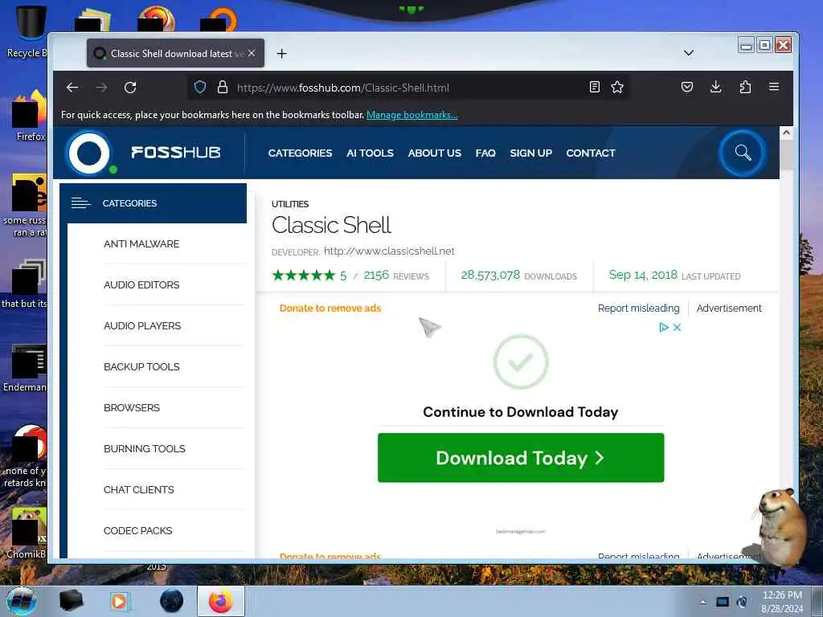Click the forward navigation arrow
The image size is (823, 617).
point(101,88)
